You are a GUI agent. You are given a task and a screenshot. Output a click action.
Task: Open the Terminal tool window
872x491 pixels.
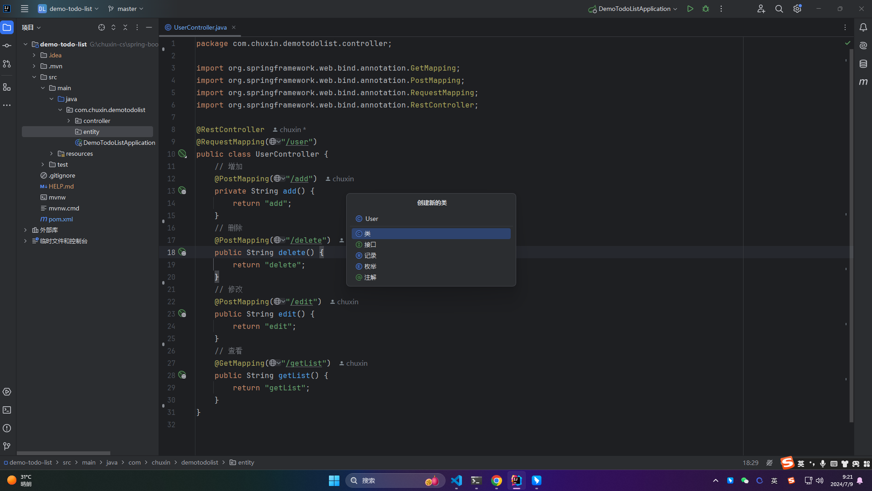point(7,410)
